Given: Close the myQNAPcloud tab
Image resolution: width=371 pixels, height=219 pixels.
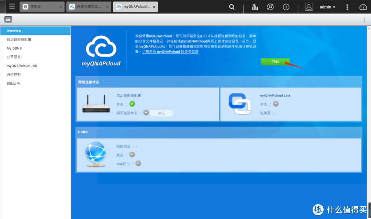Looking at the screenshot, I should [154, 7].
